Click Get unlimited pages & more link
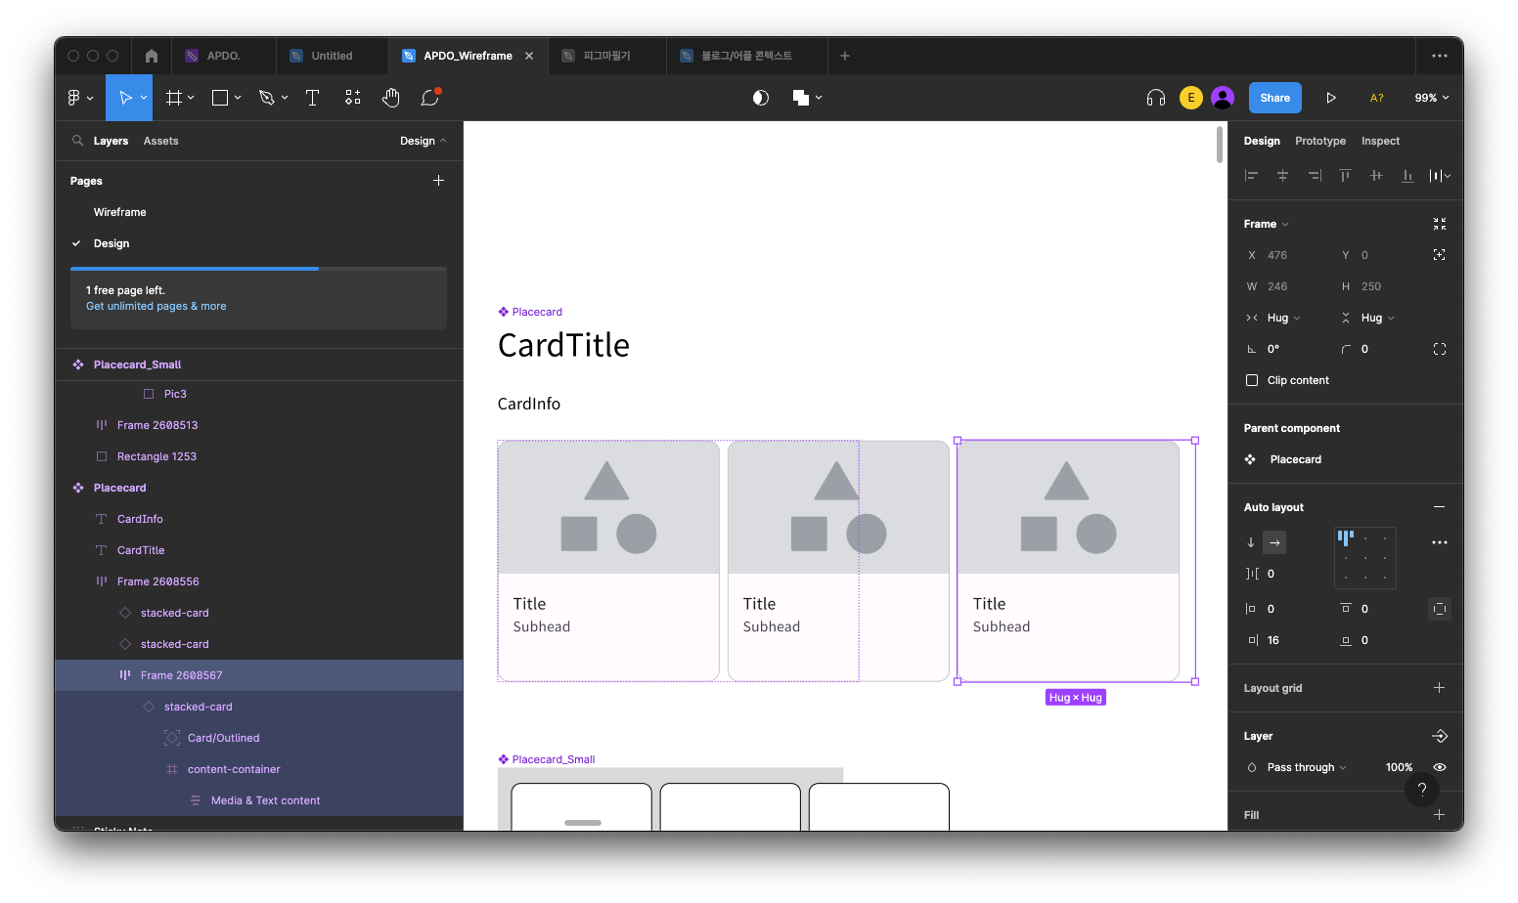 [x=156, y=306]
